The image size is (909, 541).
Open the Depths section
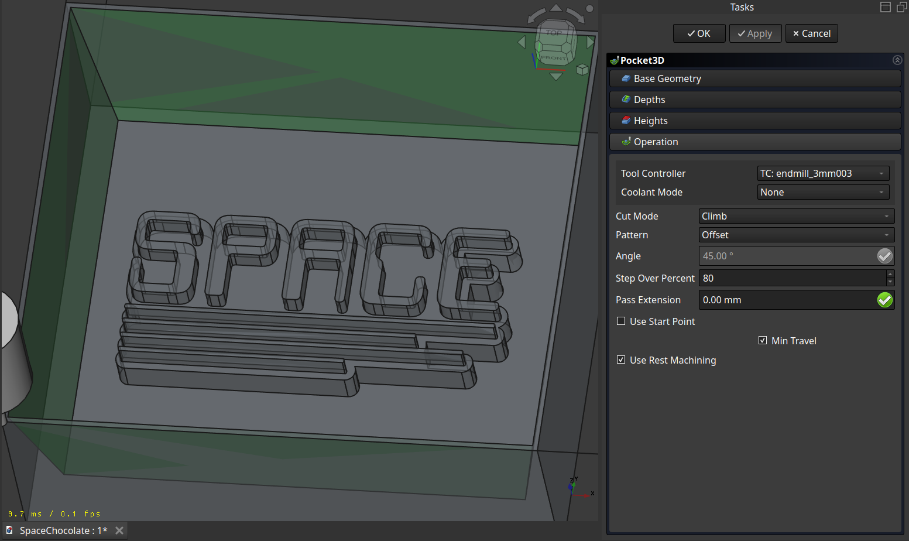(x=755, y=100)
